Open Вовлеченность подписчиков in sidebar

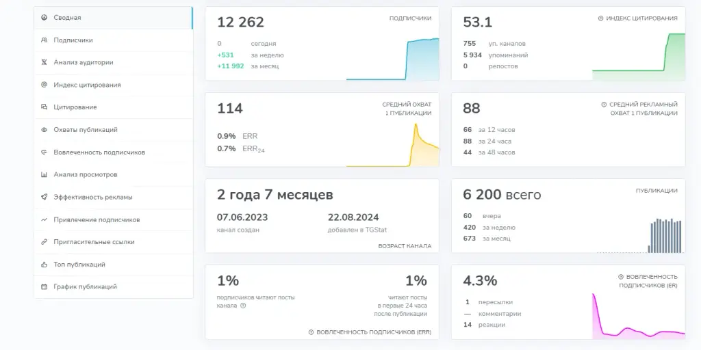pos(113,152)
